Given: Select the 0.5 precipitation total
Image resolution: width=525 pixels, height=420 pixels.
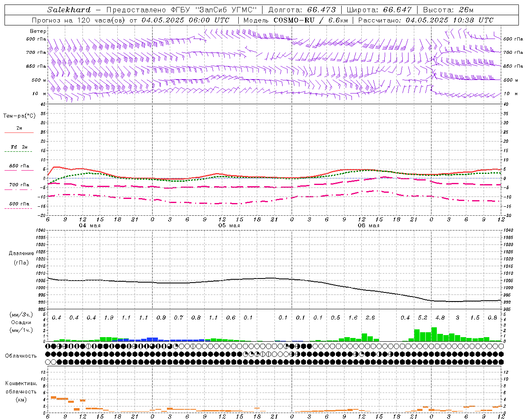Looking at the screenshot, I should tap(336, 317).
